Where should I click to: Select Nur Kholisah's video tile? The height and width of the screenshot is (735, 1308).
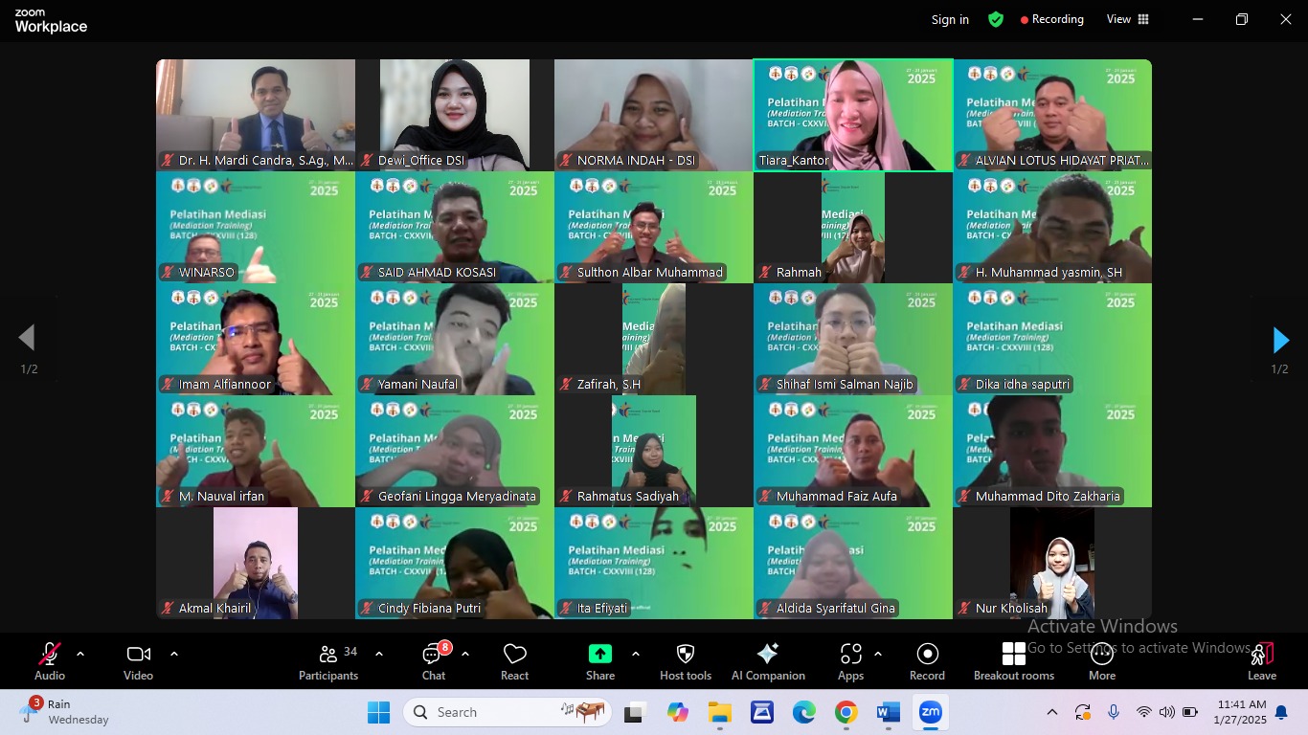[x=1051, y=563]
